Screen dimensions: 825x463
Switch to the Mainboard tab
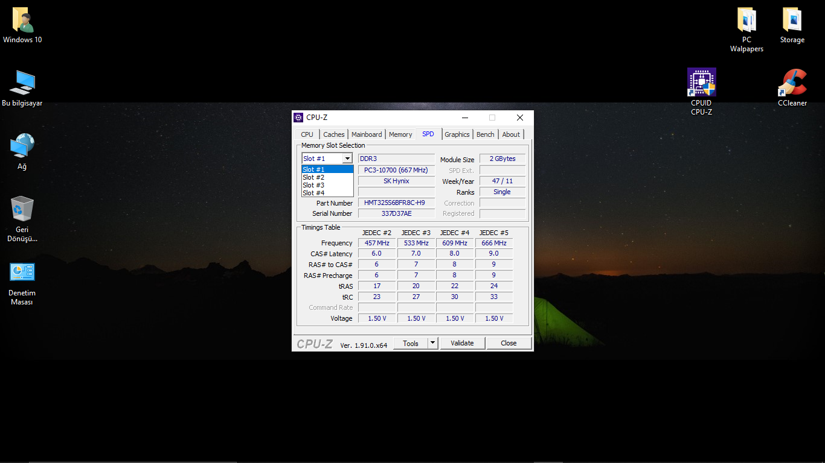367,134
